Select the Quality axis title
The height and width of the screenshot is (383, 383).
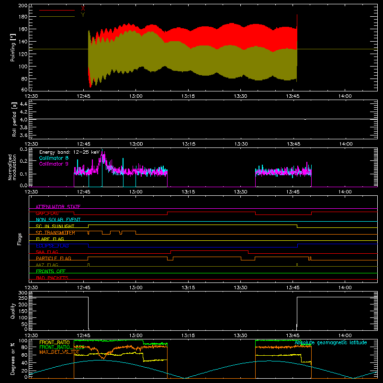coord(13,311)
